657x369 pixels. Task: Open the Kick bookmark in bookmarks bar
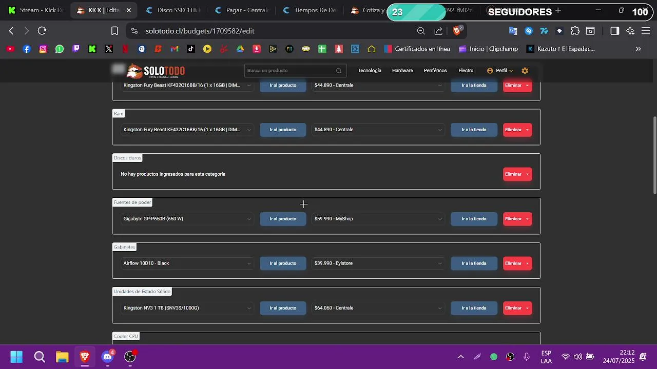click(92, 49)
